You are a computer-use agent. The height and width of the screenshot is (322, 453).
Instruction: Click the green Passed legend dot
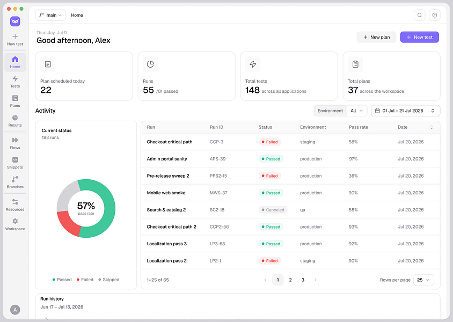click(x=54, y=280)
